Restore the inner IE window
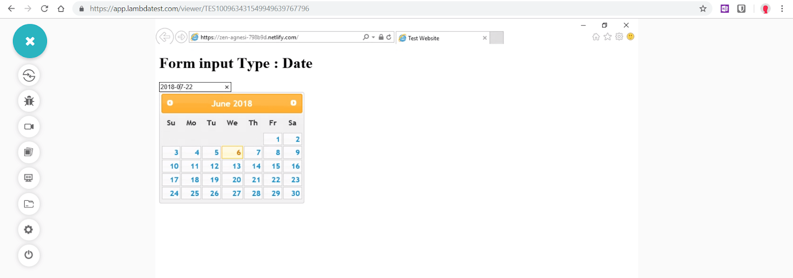 pyautogui.click(x=605, y=25)
